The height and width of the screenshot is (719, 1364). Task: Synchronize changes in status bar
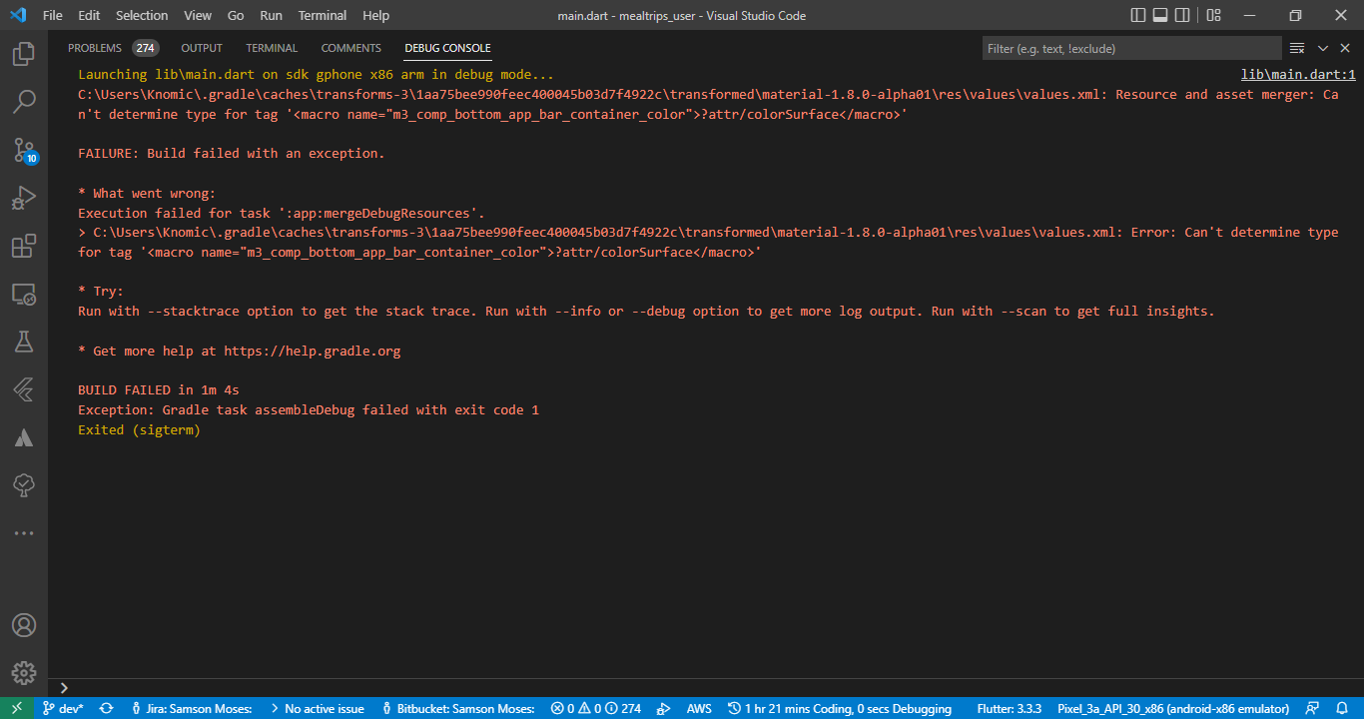pos(106,708)
